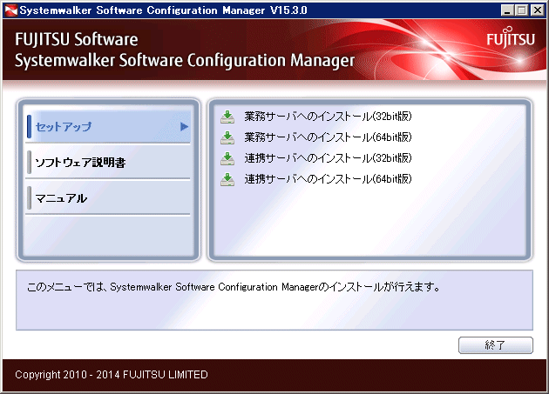This screenshot has height=394, width=549.
Task: Select the セットアップ menu item
Action: click(x=108, y=127)
